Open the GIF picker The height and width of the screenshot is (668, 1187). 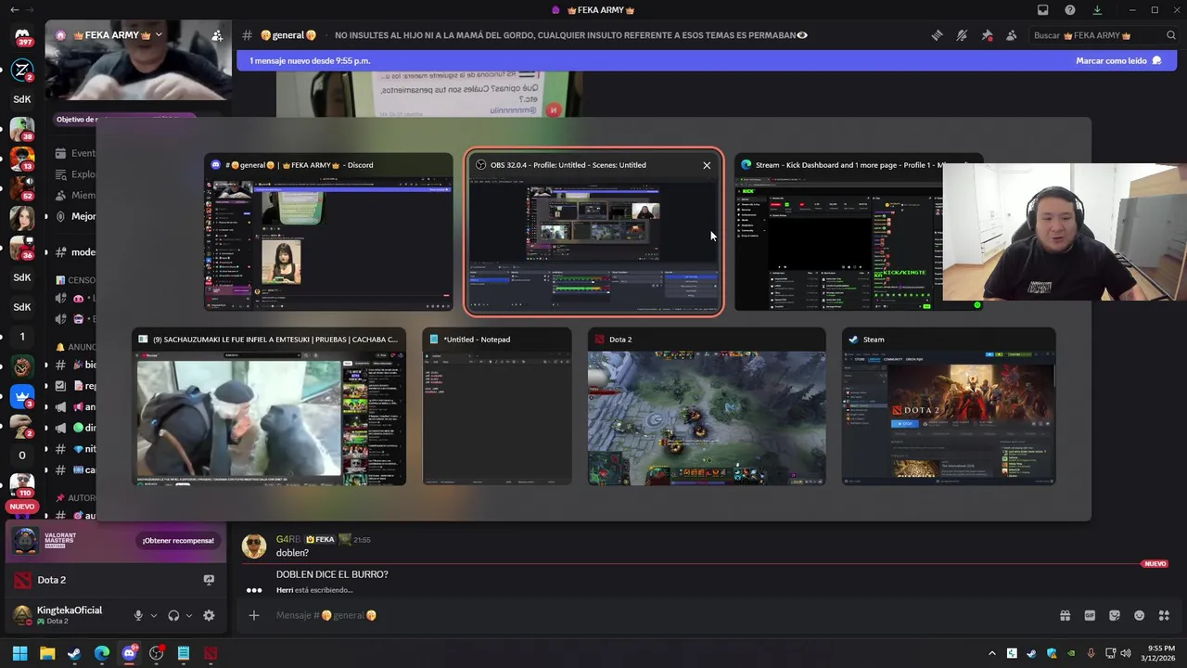pos(1090,615)
